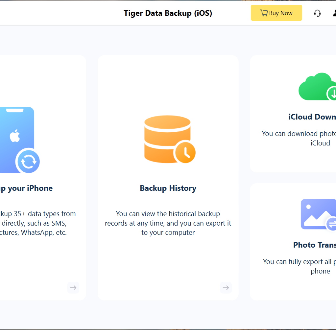Click the clock badge on database icon
Screen dimensions: 336x330
(x=185, y=153)
